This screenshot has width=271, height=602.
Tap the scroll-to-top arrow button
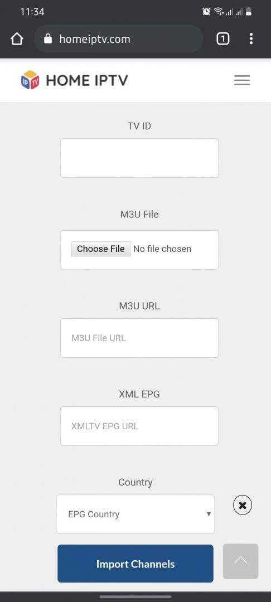pos(241,561)
